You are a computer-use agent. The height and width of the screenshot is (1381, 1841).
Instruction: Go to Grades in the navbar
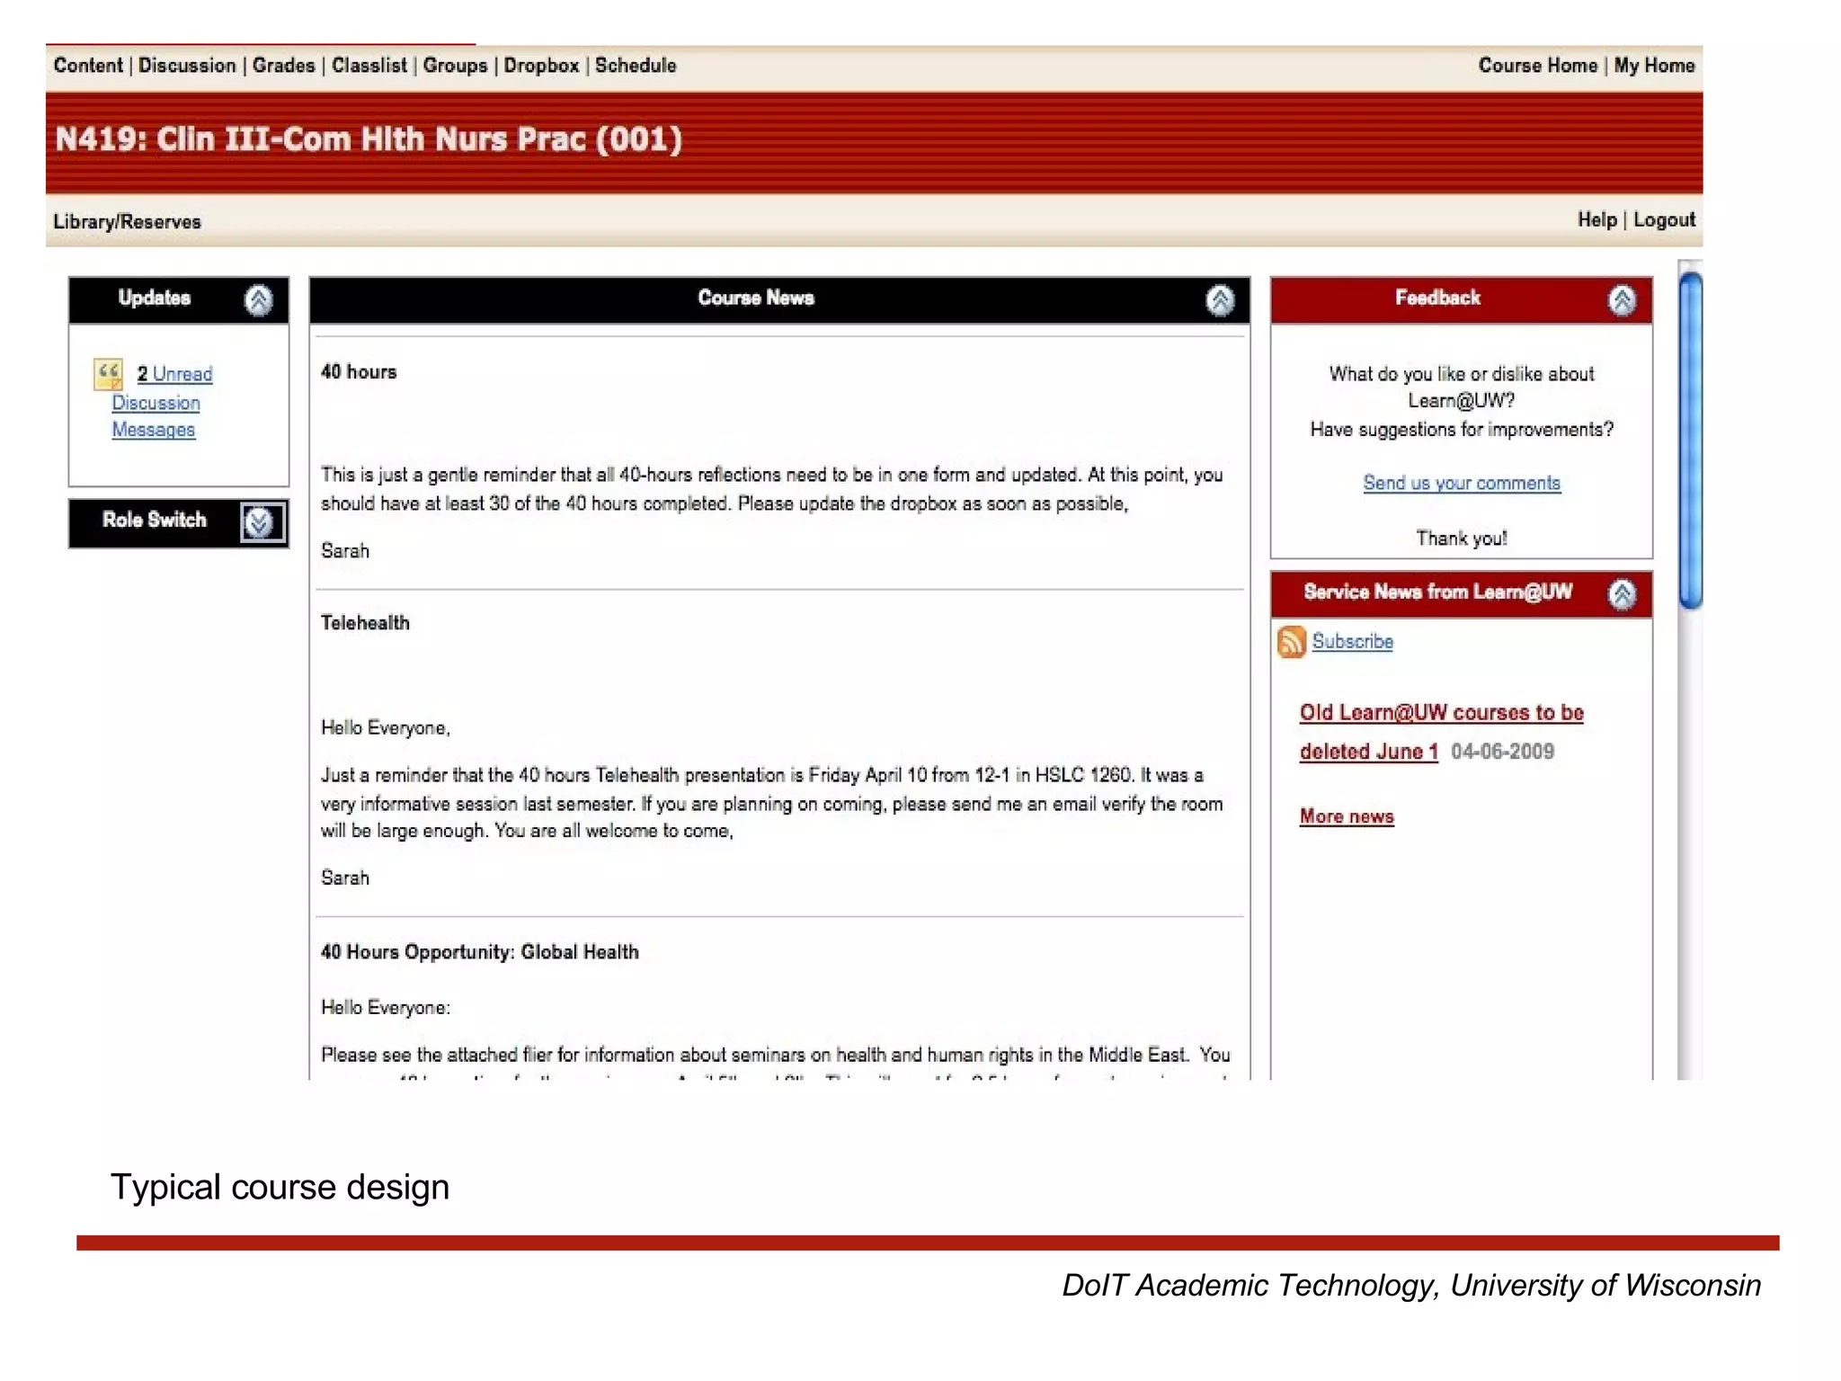[283, 66]
